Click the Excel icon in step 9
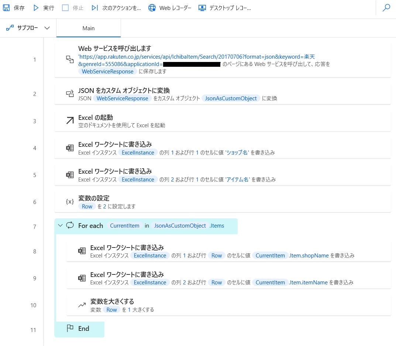 82,278
